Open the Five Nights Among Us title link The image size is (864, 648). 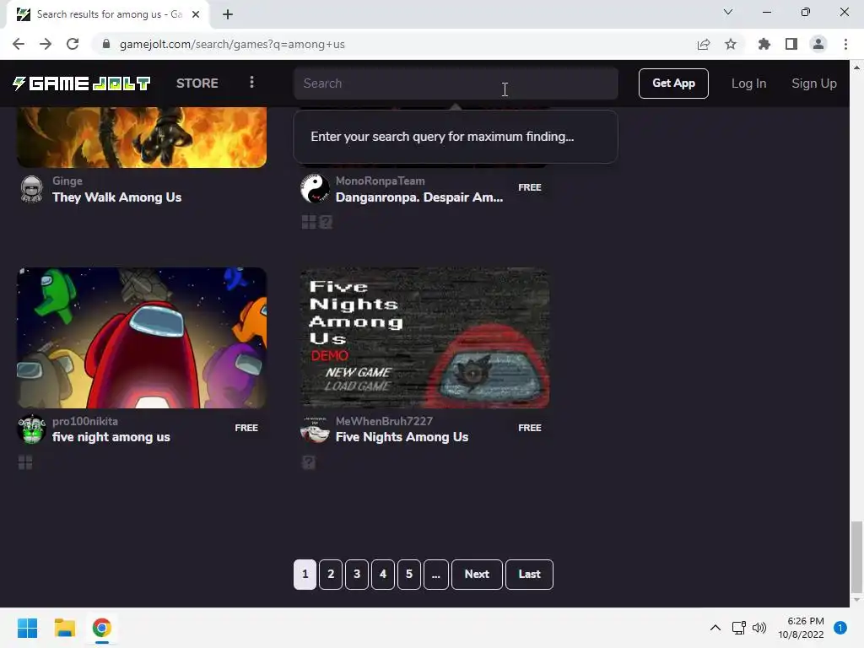pos(402,437)
